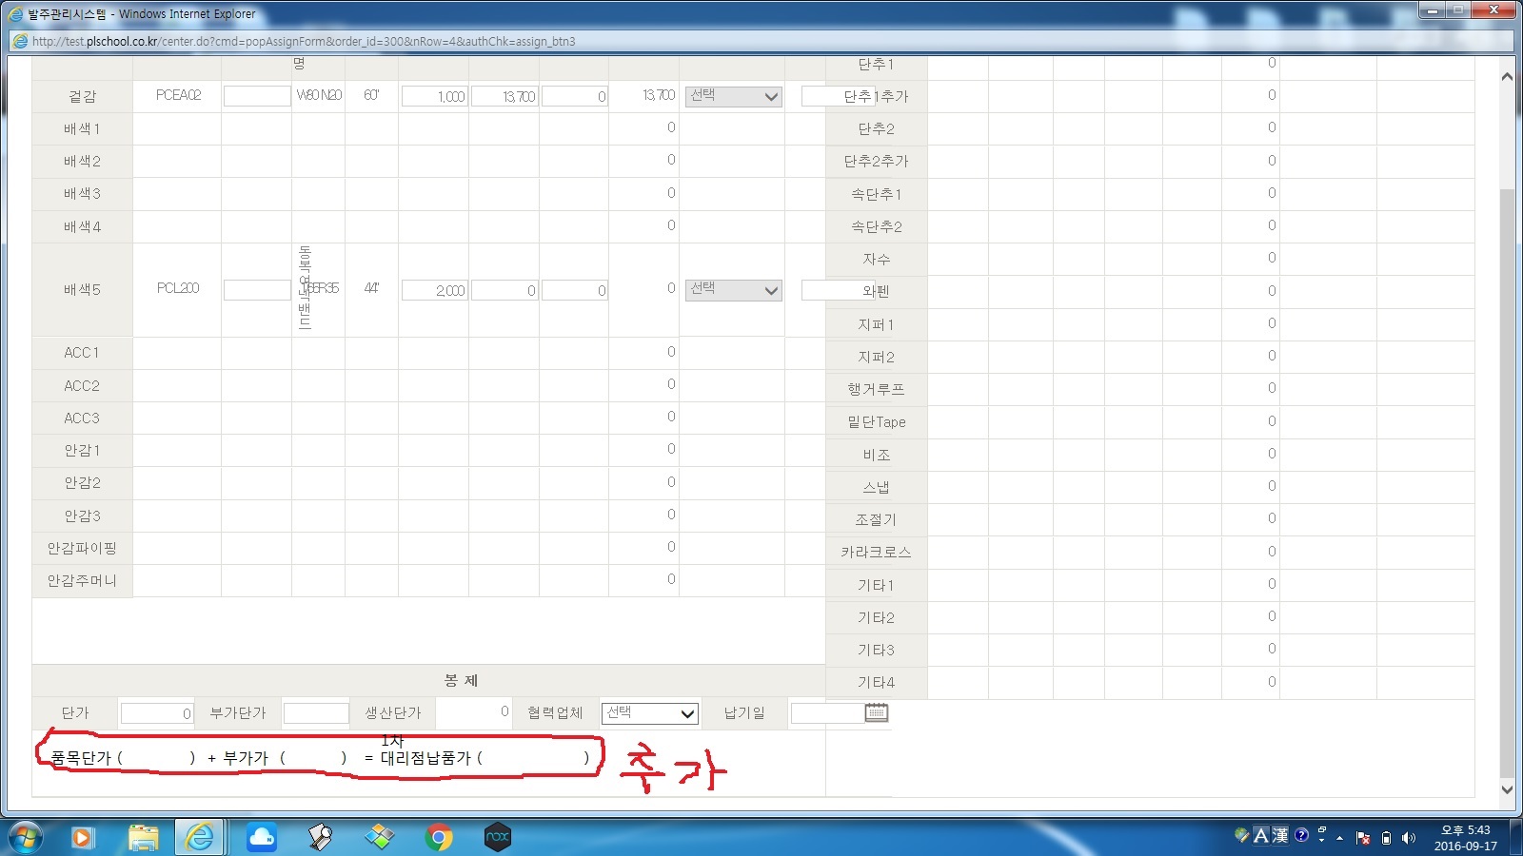1523x856 pixels.
Task: Show hidden system tray icons
Action: [x=1340, y=838]
